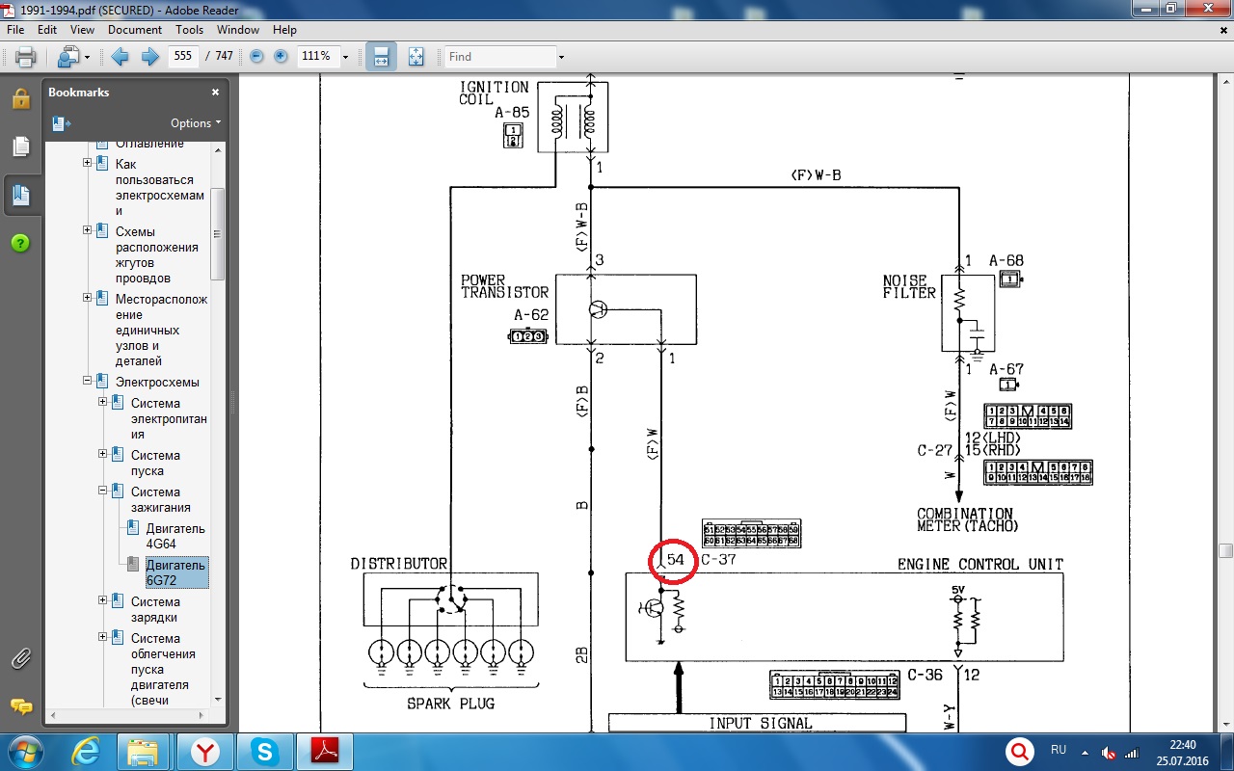This screenshot has height=771, width=1234.
Task: Open the zoom percentage dropdown
Action: (345, 57)
